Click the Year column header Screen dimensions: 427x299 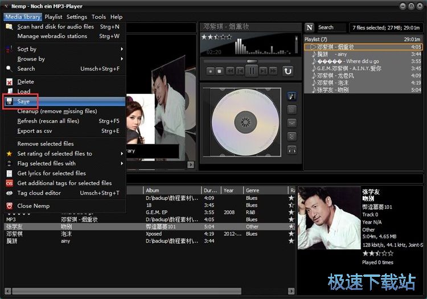click(232, 190)
